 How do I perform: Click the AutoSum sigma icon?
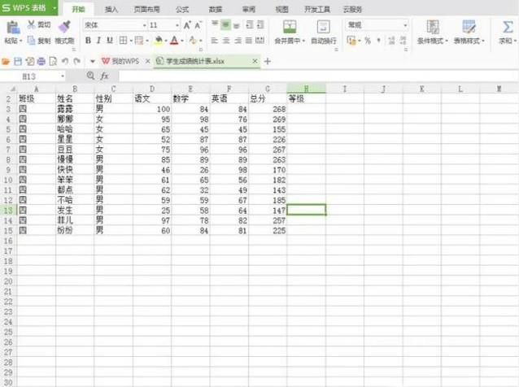(x=506, y=27)
